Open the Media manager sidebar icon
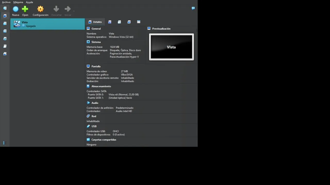 coord(5,31)
